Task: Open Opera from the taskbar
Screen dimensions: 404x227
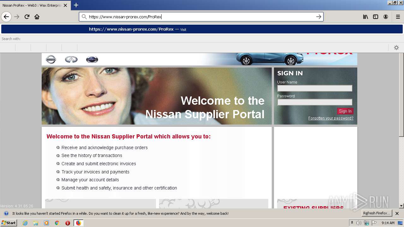Action: (x=68, y=223)
